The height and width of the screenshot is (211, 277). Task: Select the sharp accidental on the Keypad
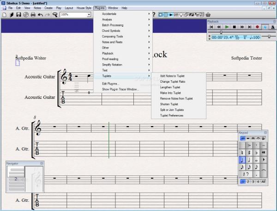[x=250, y=152]
